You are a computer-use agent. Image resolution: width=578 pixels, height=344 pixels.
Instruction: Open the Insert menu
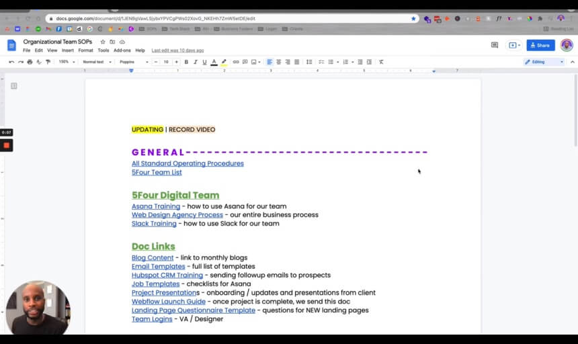(67, 50)
